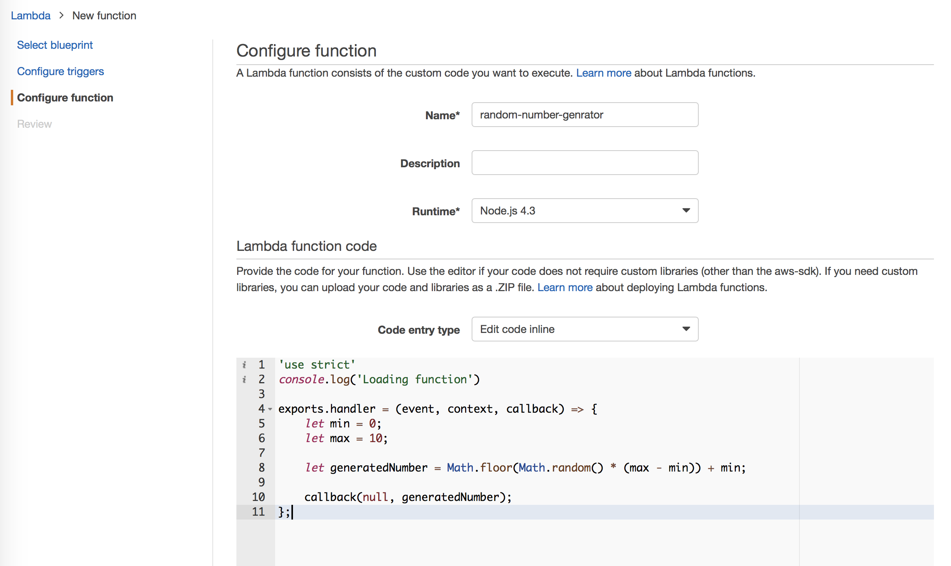
Task: Open the Code entry type dropdown
Action: [585, 329]
